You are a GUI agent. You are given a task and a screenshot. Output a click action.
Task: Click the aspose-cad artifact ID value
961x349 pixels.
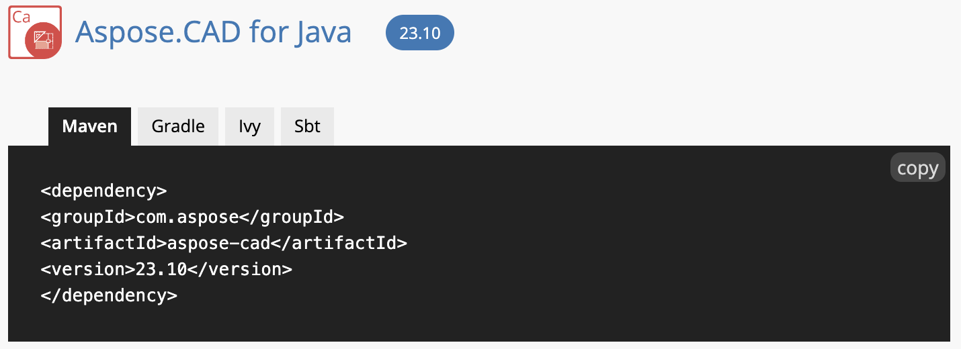click(218, 243)
